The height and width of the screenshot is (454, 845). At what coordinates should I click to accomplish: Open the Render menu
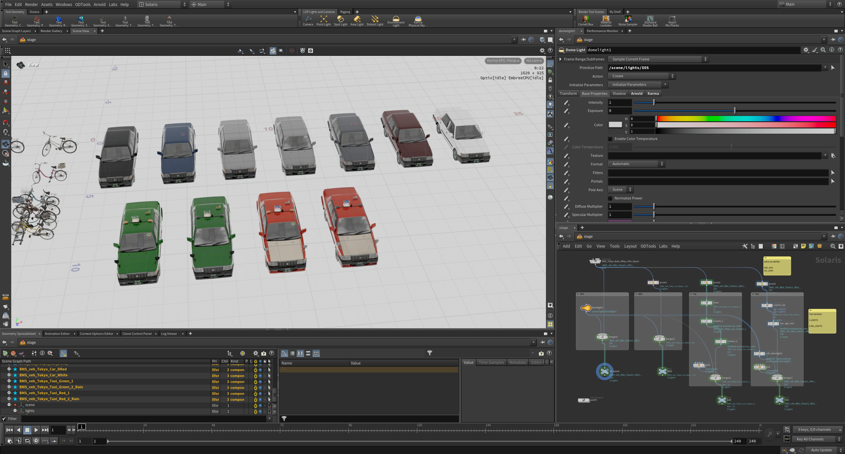coord(31,4)
